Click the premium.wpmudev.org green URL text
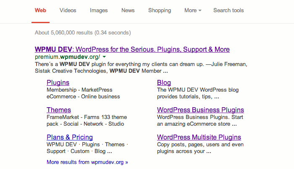Viewport: 294px width, 169px height. [68, 57]
